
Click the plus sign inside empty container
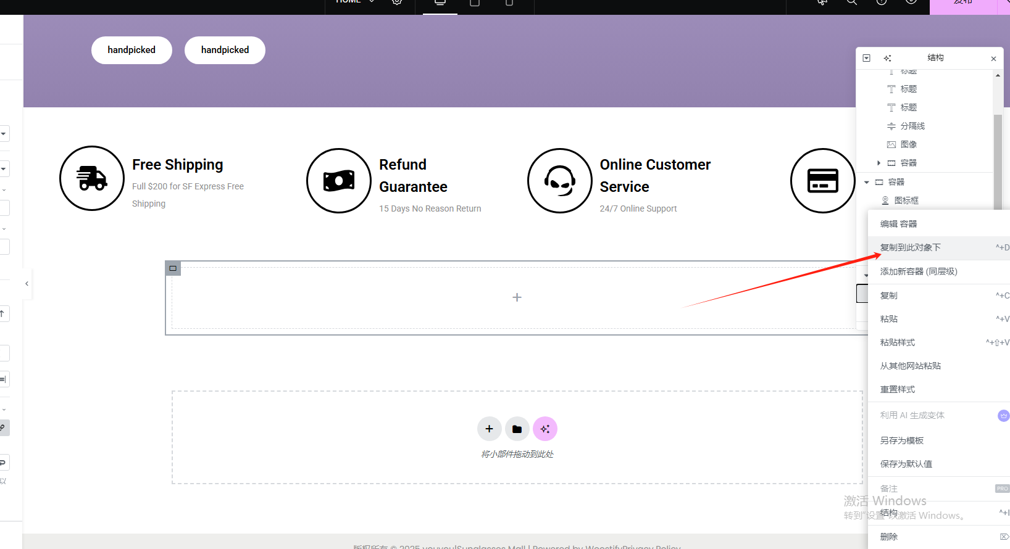[517, 297]
